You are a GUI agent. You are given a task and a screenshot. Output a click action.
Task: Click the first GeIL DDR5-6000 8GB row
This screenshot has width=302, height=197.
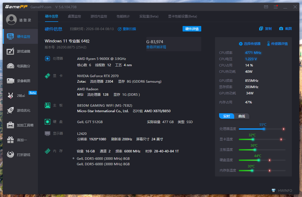click(103, 159)
